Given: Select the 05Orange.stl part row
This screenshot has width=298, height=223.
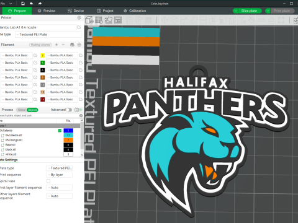Looking at the screenshot, I should (14, 140).
